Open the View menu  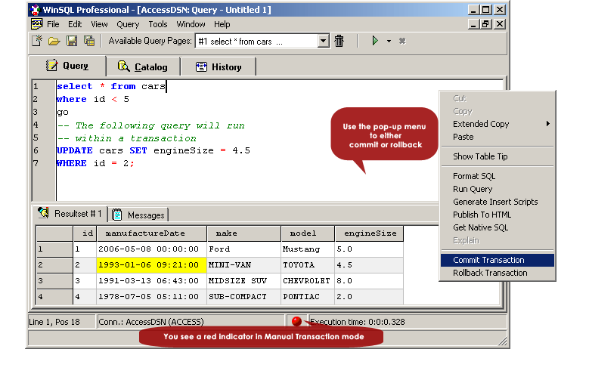click(99, 24)
